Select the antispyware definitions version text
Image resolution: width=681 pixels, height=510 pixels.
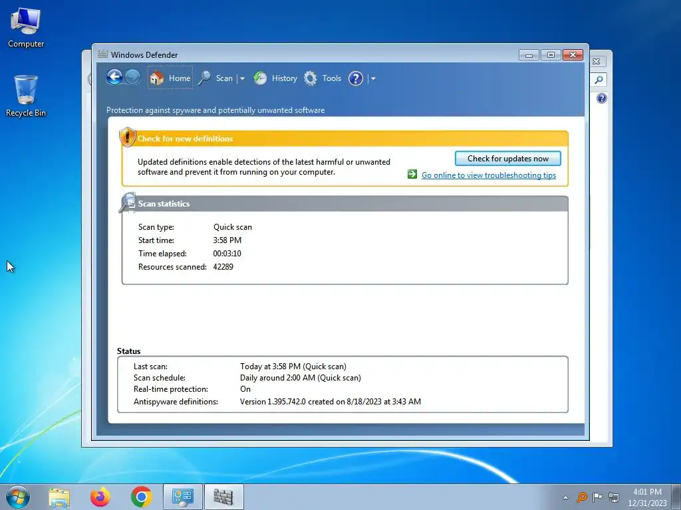(331, 402)
